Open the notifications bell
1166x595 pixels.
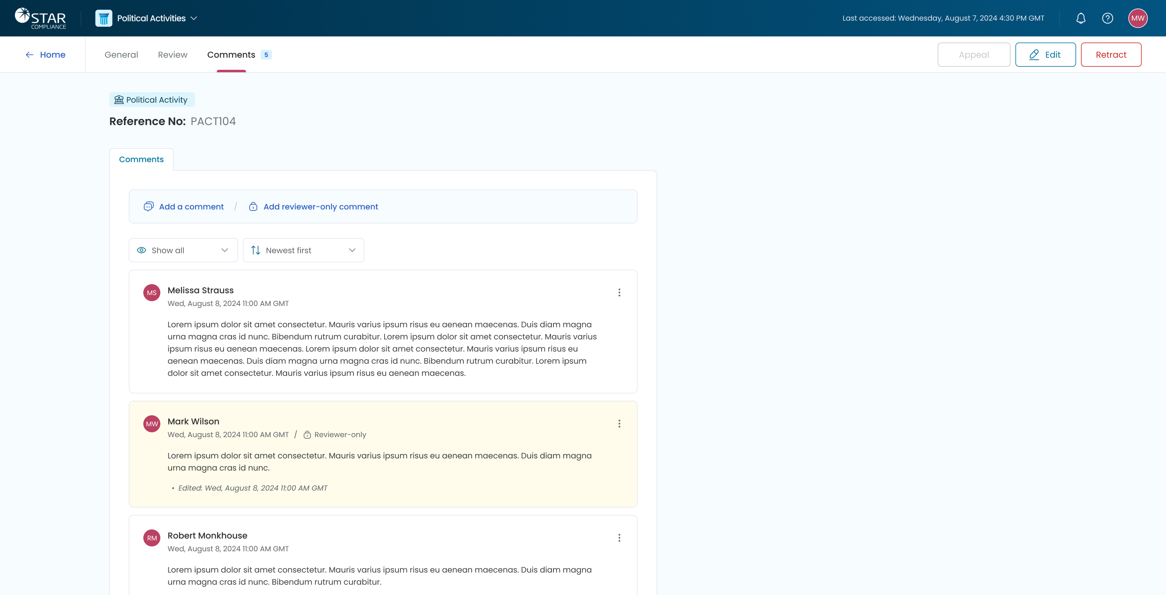tap(1081, 18)
